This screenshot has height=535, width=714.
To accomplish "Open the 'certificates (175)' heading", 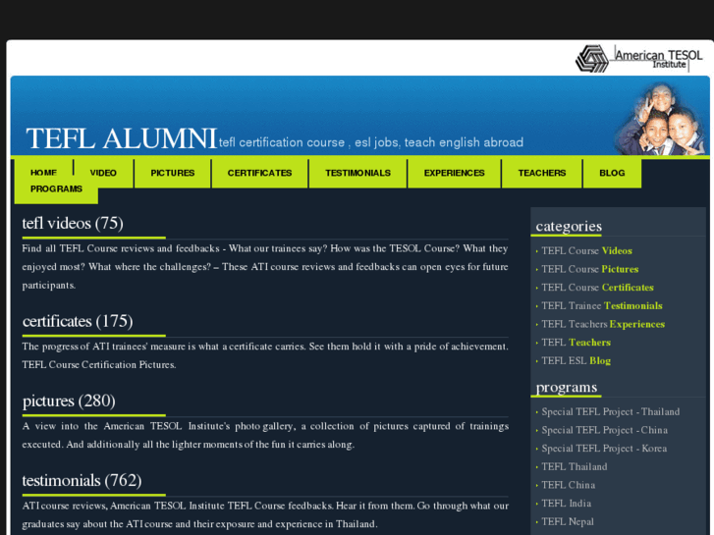I will (78, 321).
